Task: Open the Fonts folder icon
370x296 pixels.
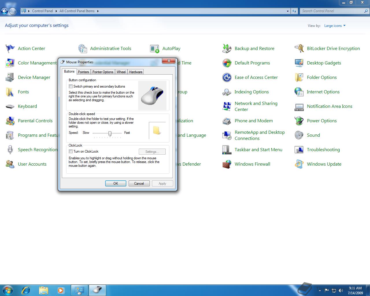Action: [10, 92]
